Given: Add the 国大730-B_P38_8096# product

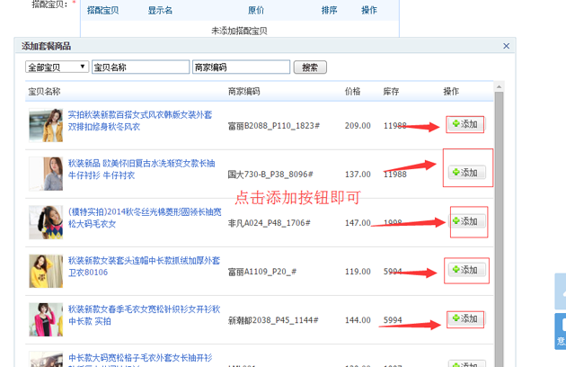Looking at the screenshot, I should [467, 173].
